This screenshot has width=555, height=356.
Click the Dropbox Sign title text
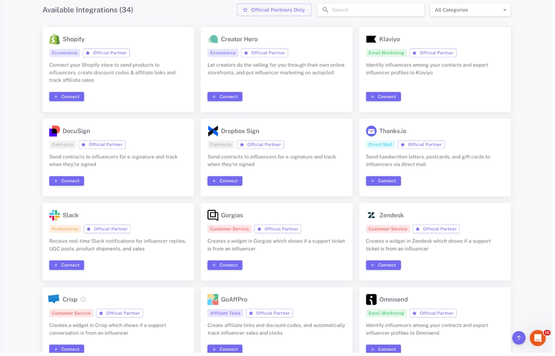(x=240, y=131)
